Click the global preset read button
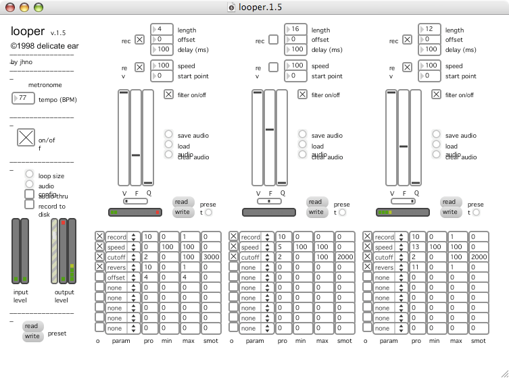509x378 pixels. tap(33, 326)
